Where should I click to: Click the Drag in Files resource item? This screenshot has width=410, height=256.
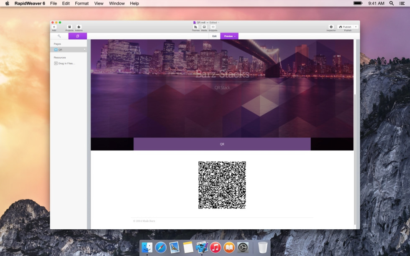[64, 63]
